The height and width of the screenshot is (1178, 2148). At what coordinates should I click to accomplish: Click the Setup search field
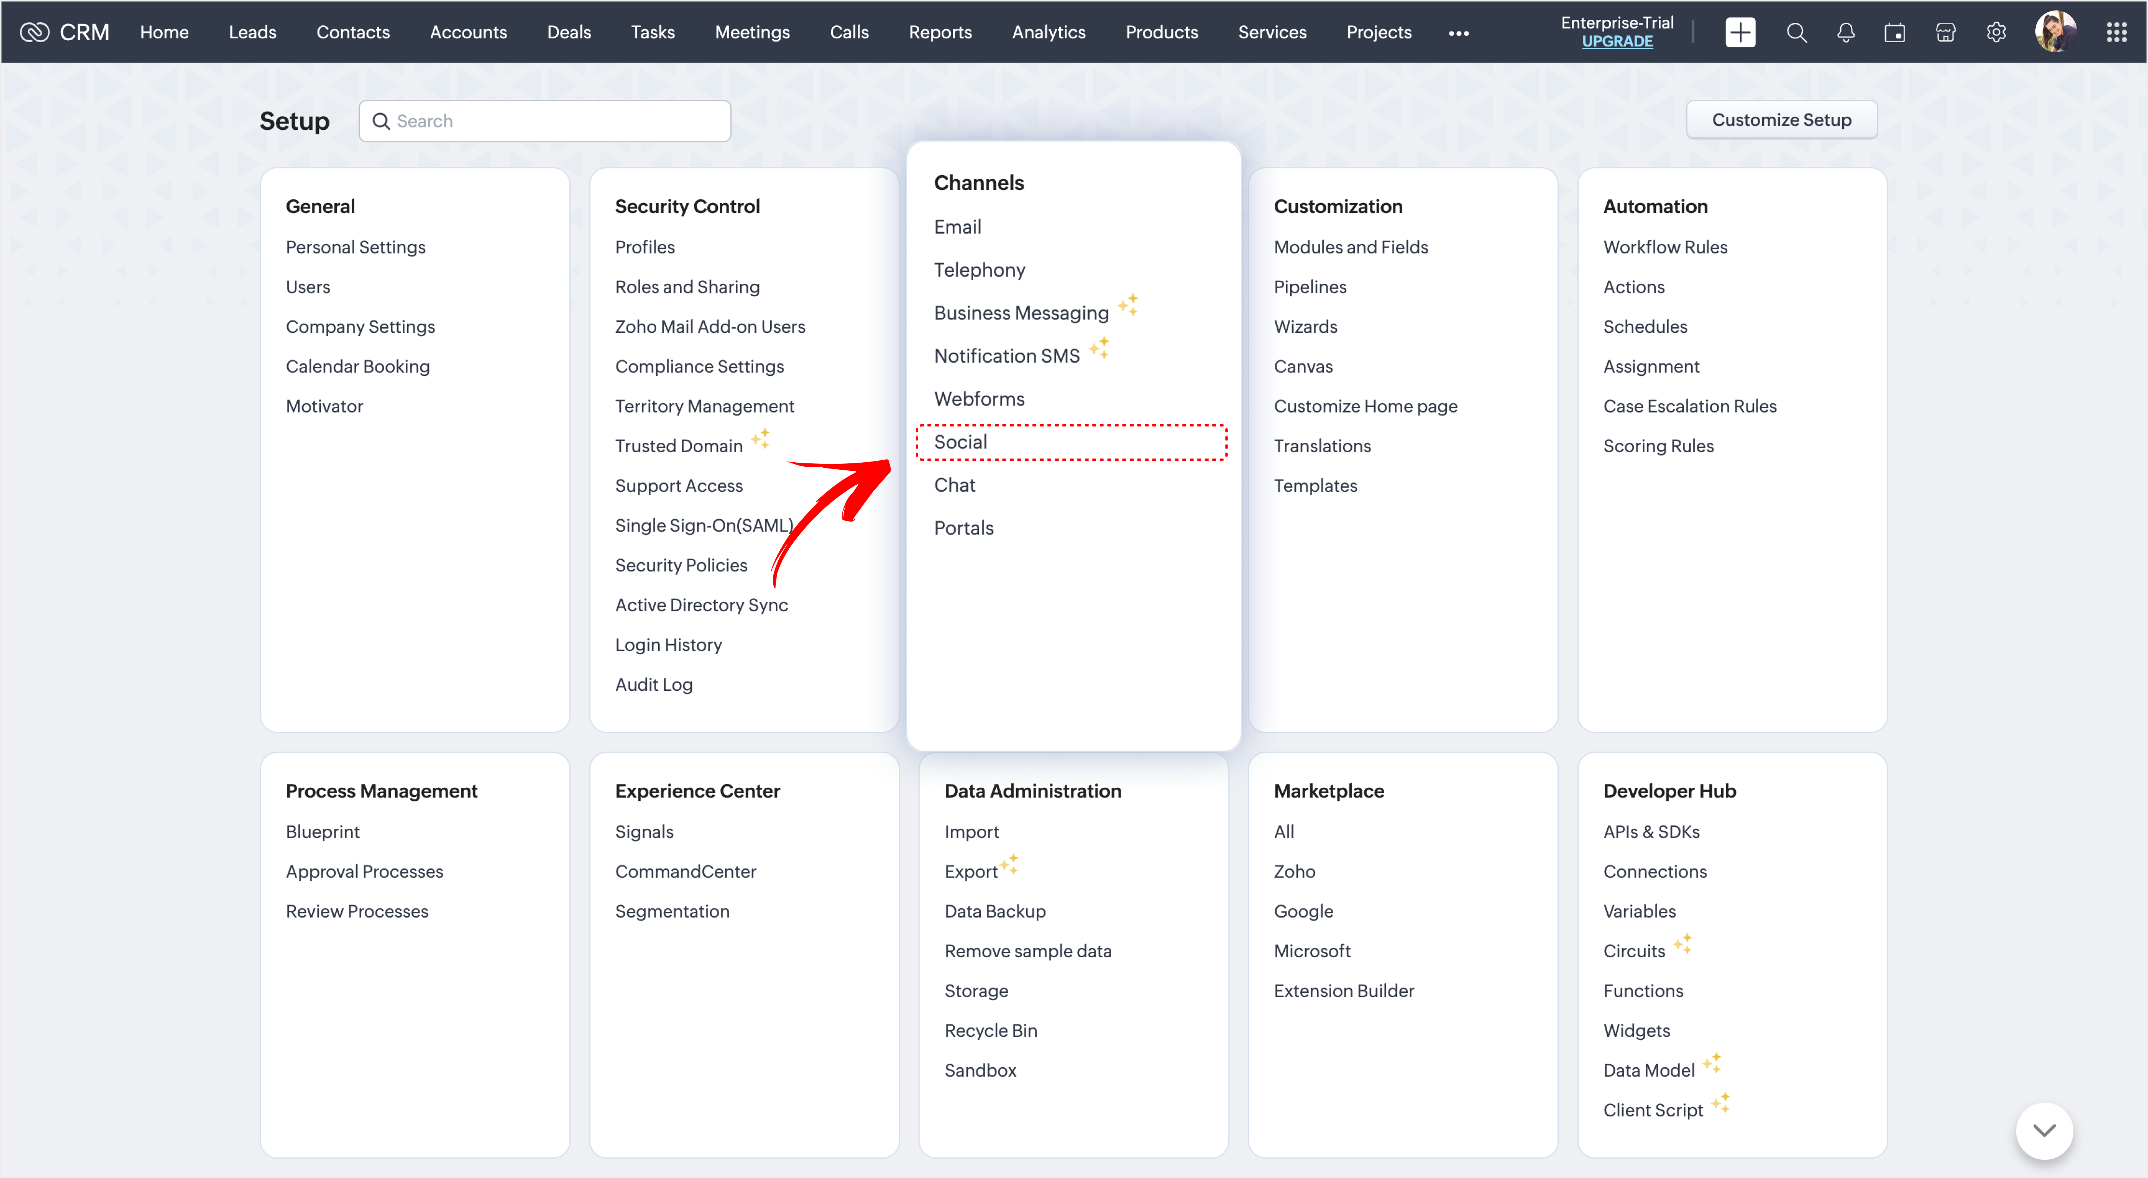tap(544, 121)
